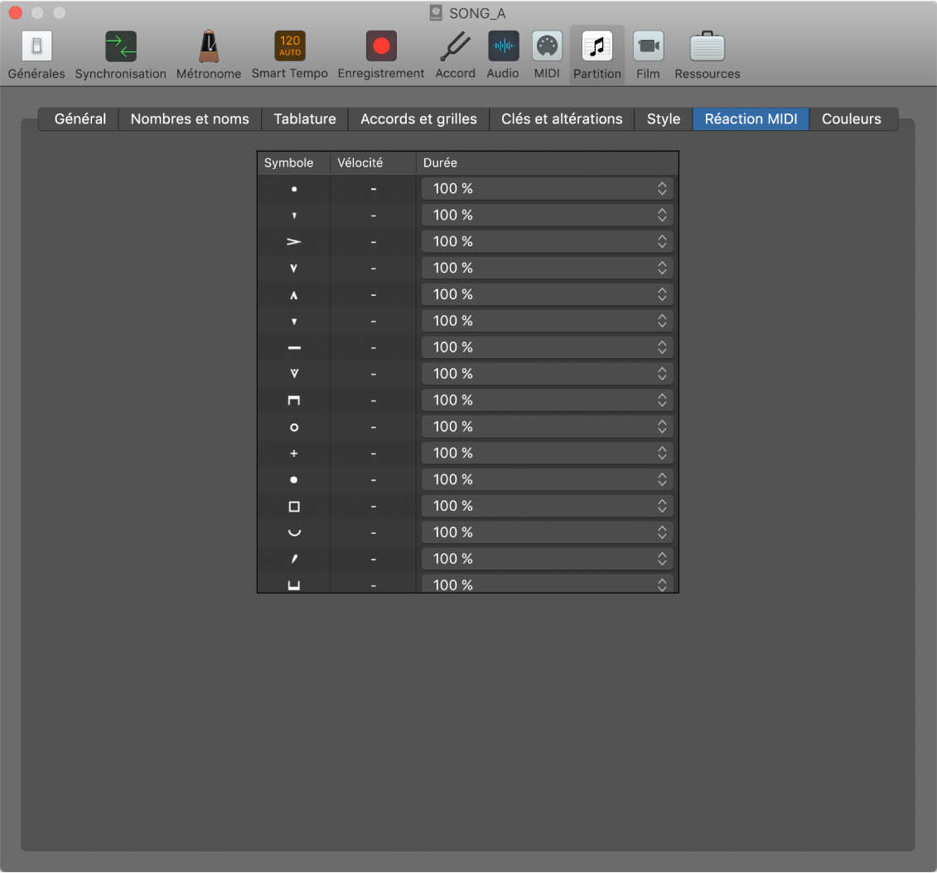Select the Métronome settings icon

click(209, 55)
